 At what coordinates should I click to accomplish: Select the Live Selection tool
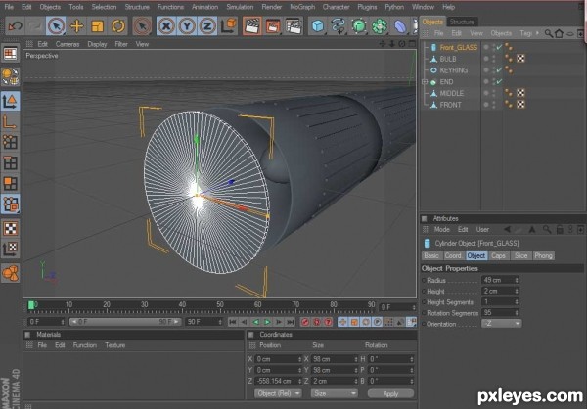(56, 26)
